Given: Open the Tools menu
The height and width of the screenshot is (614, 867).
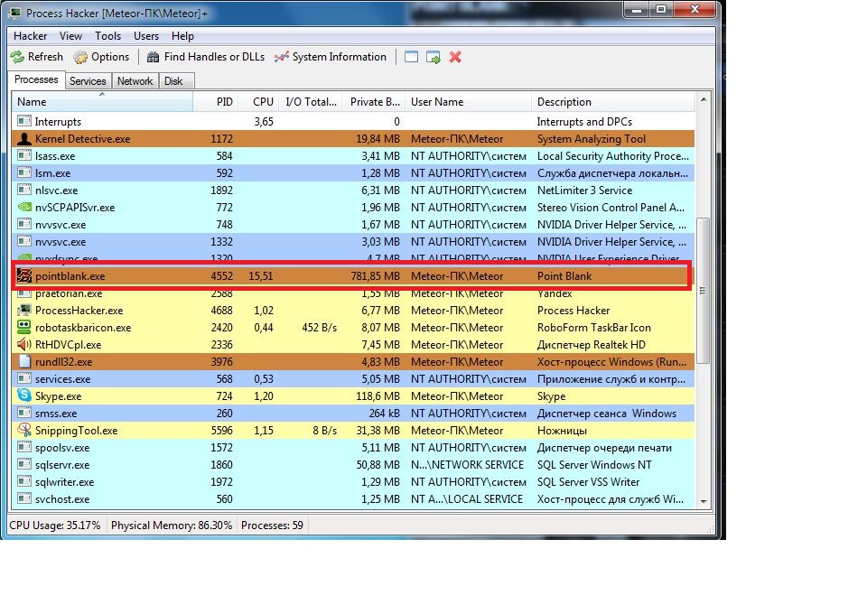Looking at the screenshot, I should coord(107,36).
